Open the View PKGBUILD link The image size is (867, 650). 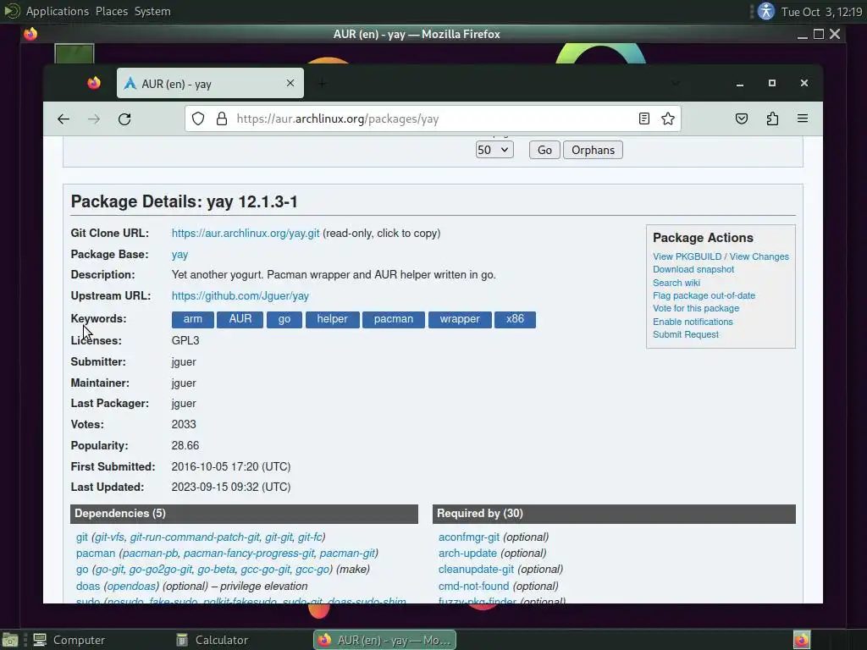[x=687, y=256]
